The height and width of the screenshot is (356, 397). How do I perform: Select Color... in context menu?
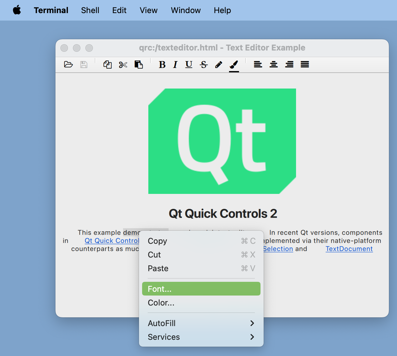coord(201,303)
